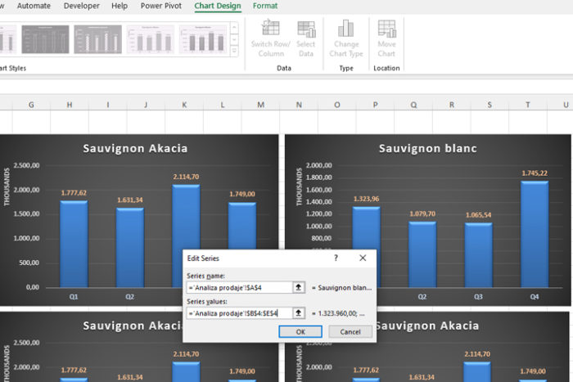Select column G header
The height and width of the screenshot is (382, 573).
[31, 105]
